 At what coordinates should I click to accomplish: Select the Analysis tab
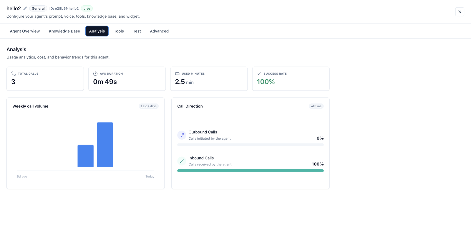tap(97, 31)
